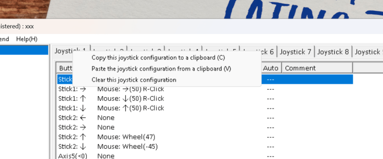Click the Auto value in Mouse: Wheel(-45) row

point(270,147)
